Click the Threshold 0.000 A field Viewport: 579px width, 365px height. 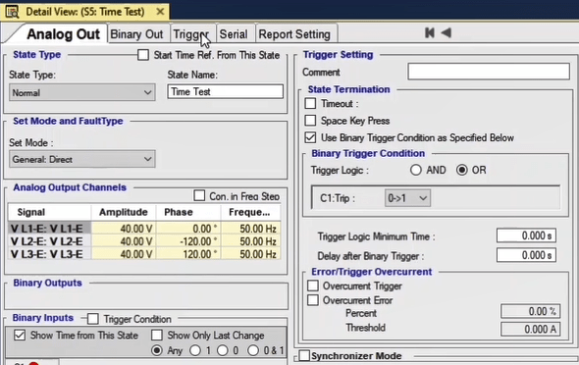(x=530, y=329)
